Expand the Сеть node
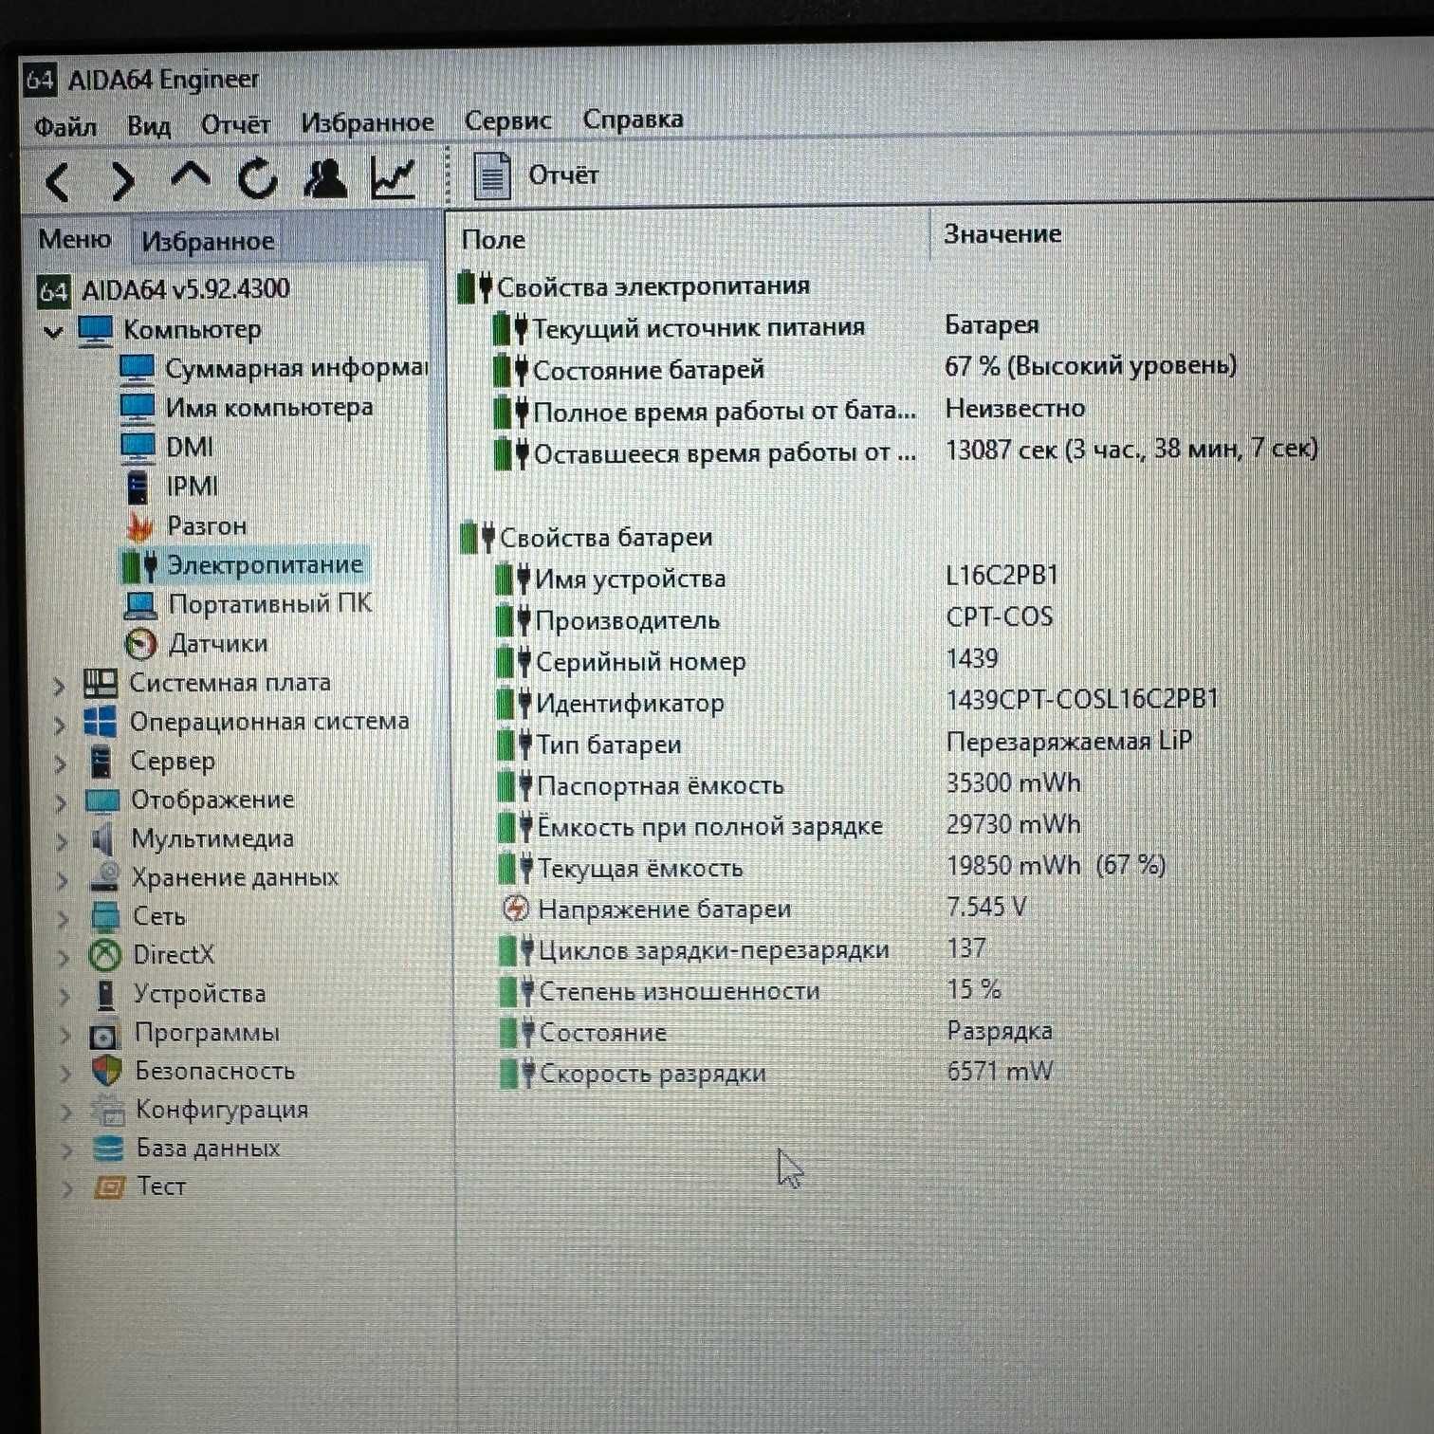Viewport: 1434px width, 1434px height. (x=63, y=919)
